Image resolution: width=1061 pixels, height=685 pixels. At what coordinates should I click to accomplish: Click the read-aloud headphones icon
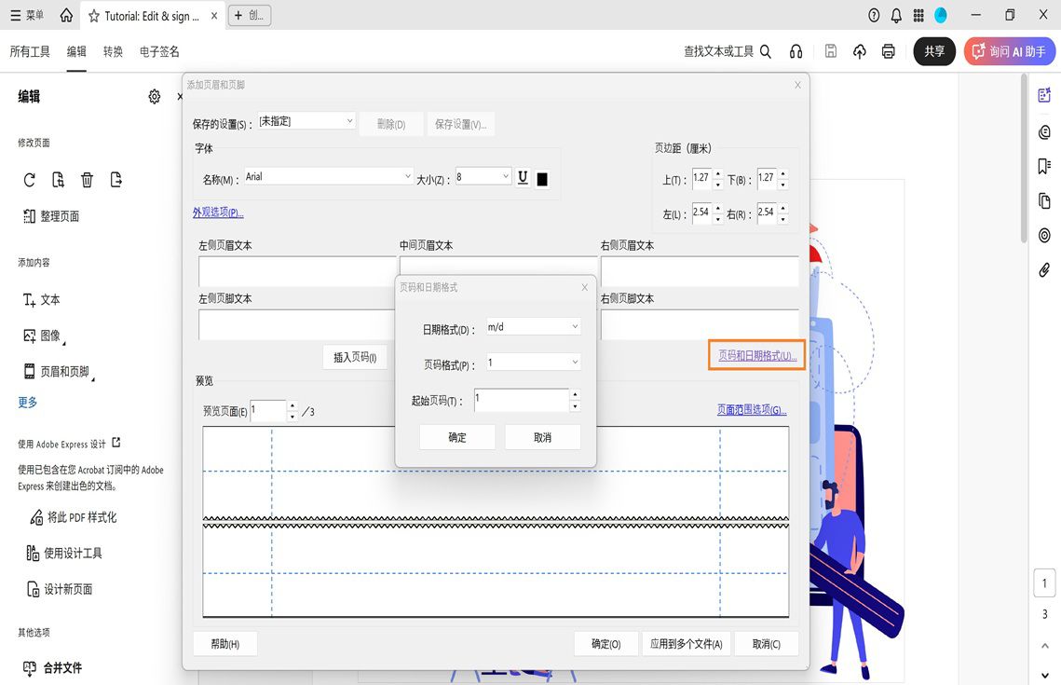pyautogui.click(x=796, y=51)
